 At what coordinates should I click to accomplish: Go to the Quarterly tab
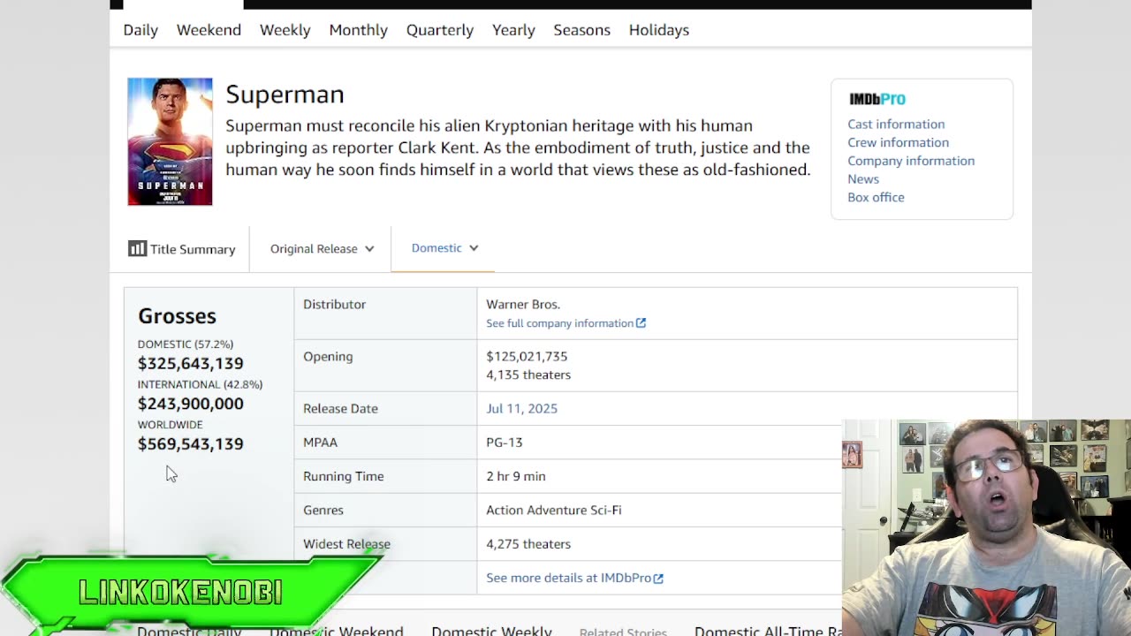click(440, 30)
